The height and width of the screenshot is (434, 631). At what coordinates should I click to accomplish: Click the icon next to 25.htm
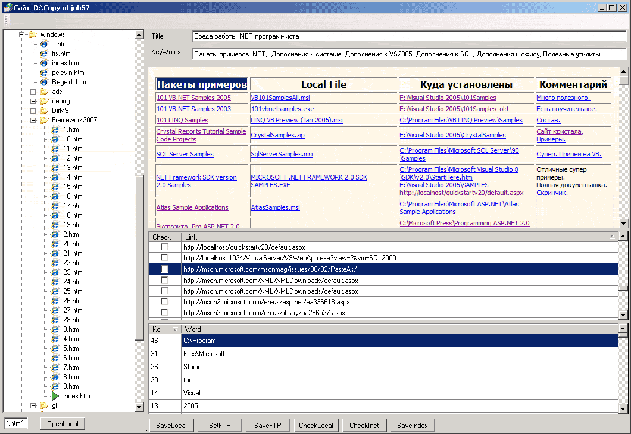(x=55, y=291)
